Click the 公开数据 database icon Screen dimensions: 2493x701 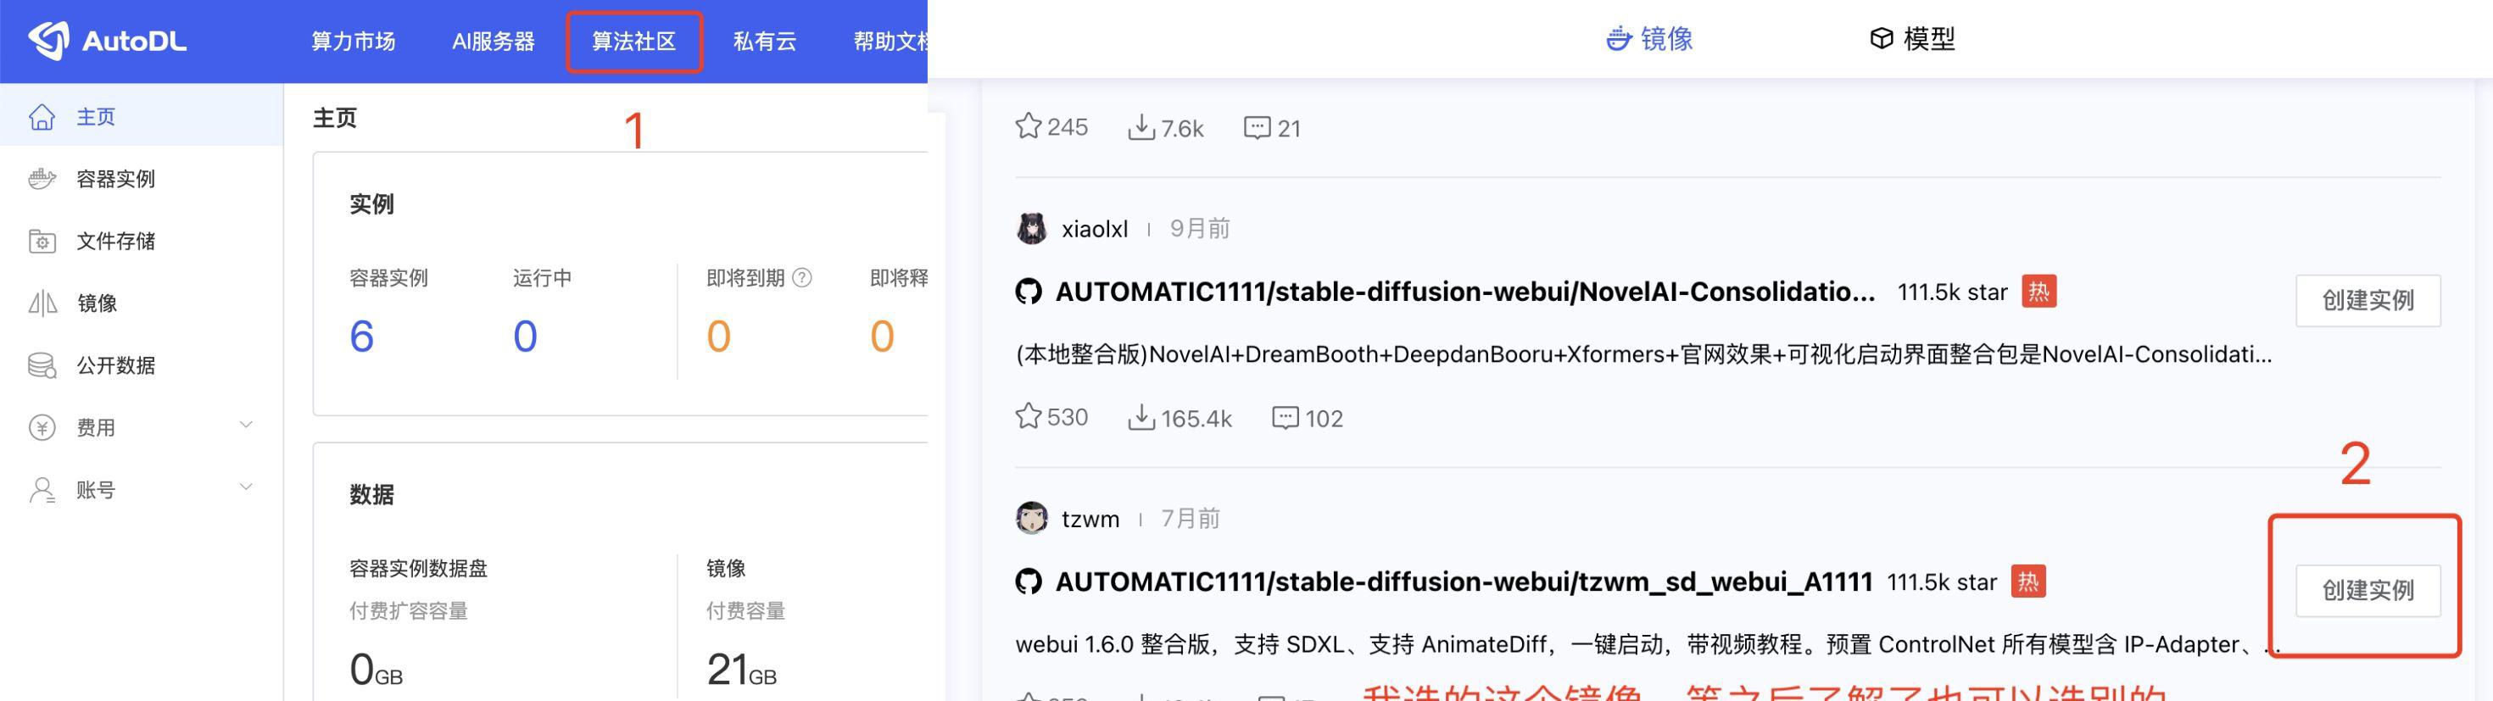coord(42,365)
